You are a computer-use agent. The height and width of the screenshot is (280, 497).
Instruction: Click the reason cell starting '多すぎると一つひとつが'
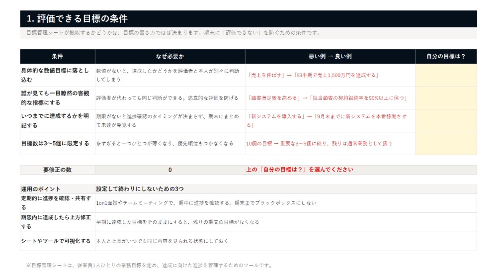pyautogui.click(x=170, y=143)
